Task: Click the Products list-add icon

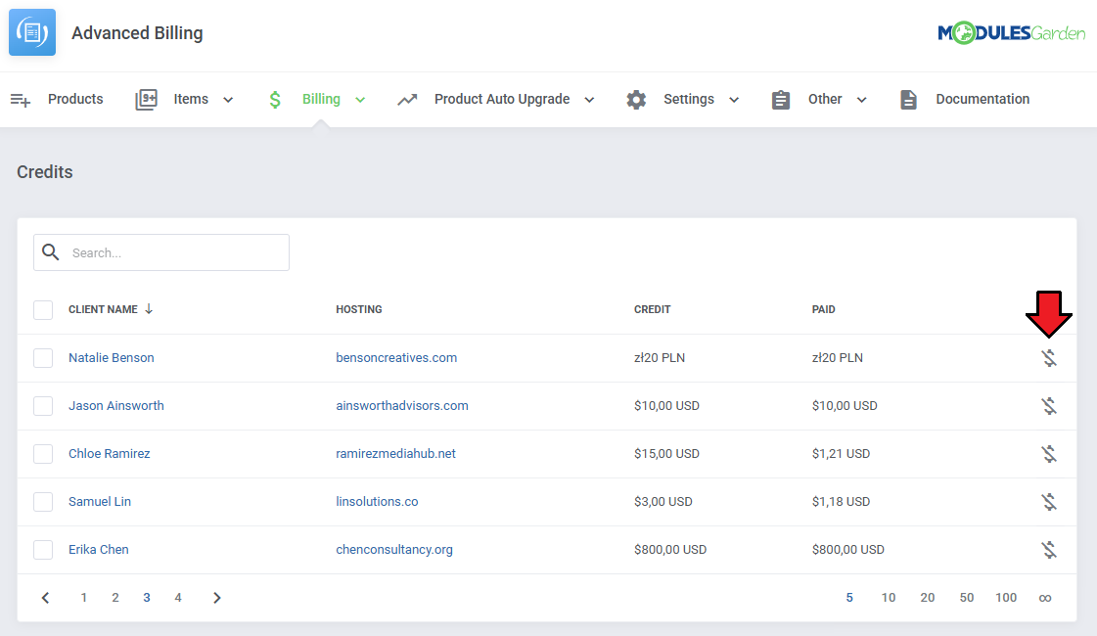Action: 21,100
